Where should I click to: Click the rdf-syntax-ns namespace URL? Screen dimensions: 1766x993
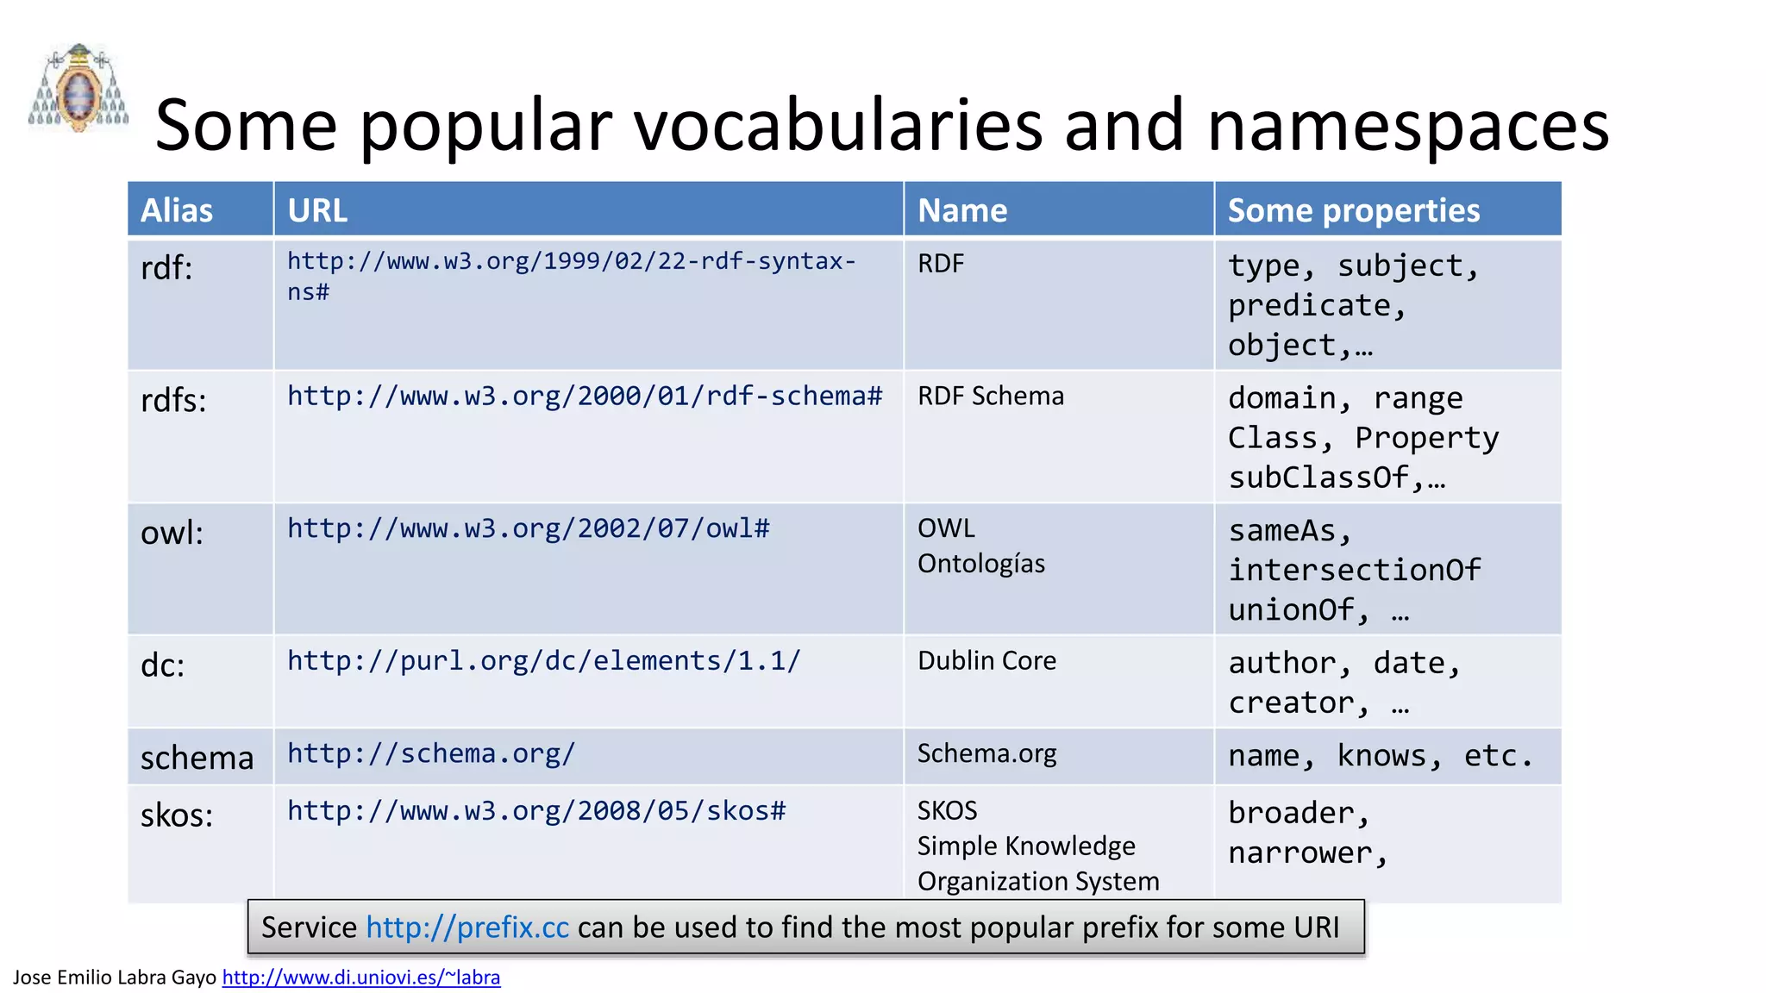pos(571,261)
